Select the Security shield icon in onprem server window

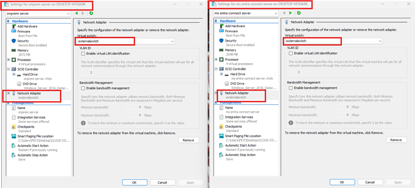pos(13,41)
